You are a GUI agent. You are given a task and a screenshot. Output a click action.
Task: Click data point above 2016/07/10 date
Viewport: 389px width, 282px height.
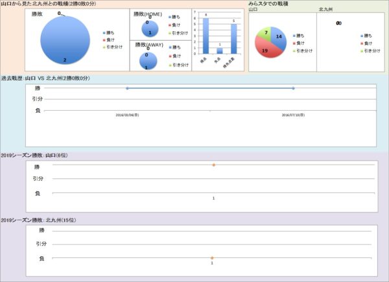(x=293, y=88)
